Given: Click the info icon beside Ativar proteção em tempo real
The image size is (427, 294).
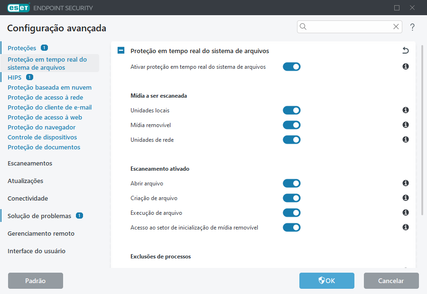Looking at the screenshot, I should tap(405, 66).
